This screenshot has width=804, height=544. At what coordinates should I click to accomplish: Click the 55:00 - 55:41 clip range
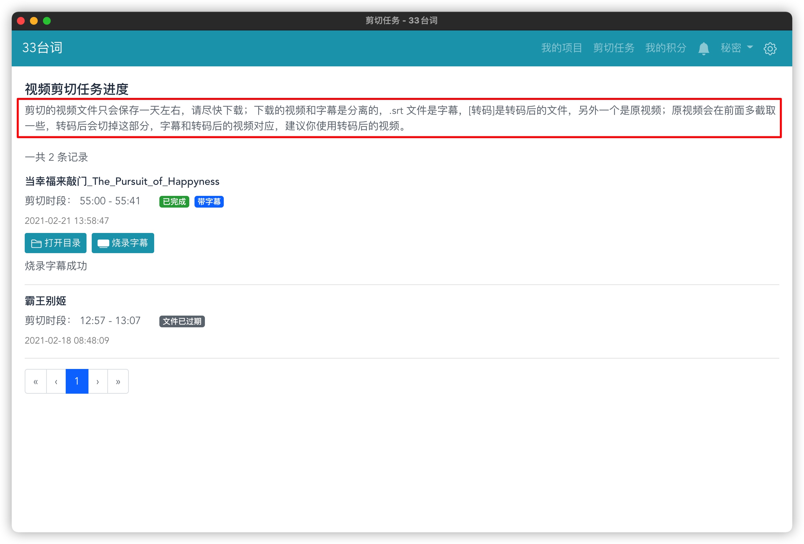click(x=110, y=201)
